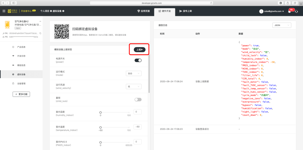Click the 设备登录成功 log entry
Viewport: 303px width, 150px height.
[202, 129]
